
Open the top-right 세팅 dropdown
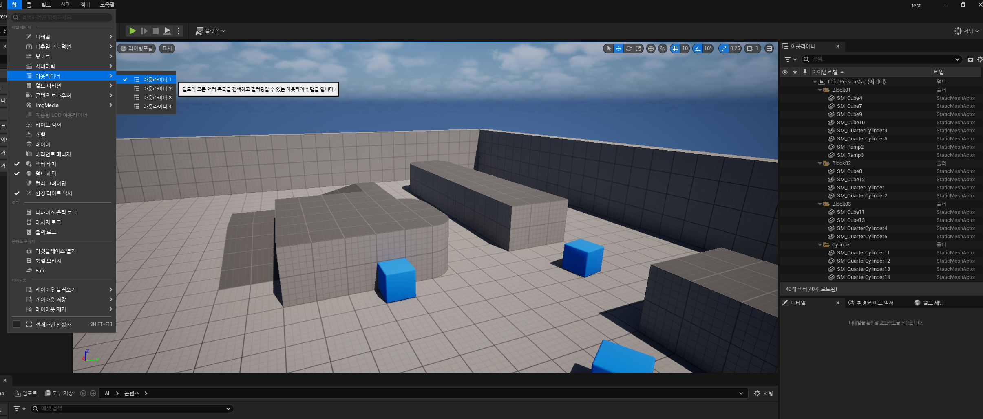[x=967, y=31]
